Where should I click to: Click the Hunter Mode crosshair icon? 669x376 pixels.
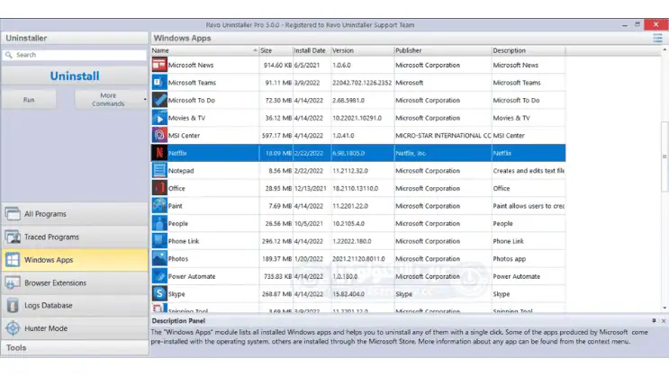click(x=13, y=328)
